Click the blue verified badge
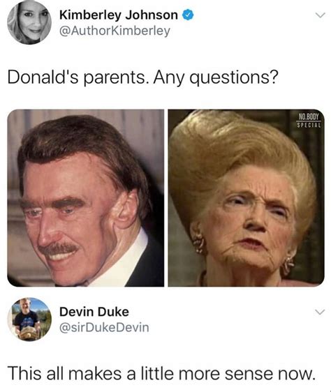Screen dimensions: 331x392 [x=188, y=15]
